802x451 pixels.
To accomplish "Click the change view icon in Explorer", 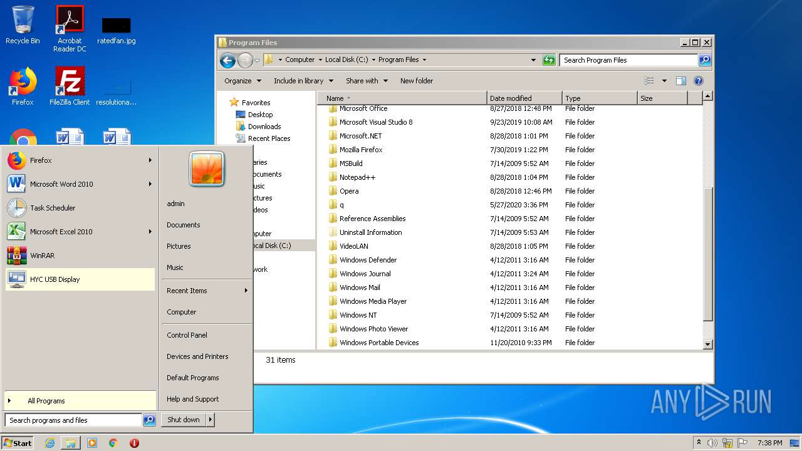I will click(649, 81).
